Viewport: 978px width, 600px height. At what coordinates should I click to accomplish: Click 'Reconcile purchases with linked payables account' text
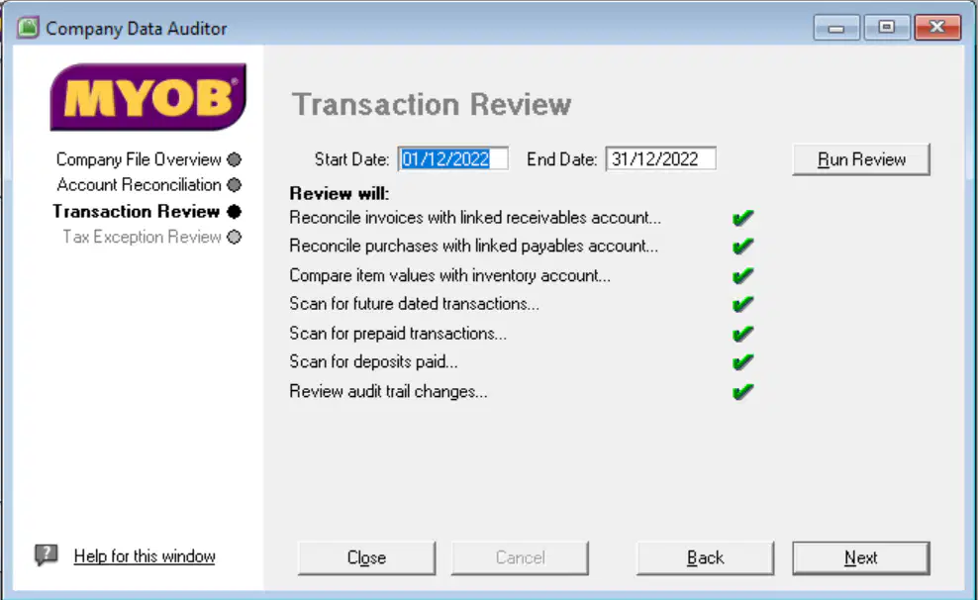tap(473, 246)
